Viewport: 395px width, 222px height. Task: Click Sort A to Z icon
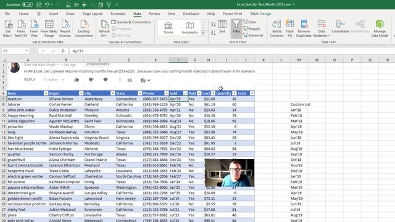coord(214,25)
